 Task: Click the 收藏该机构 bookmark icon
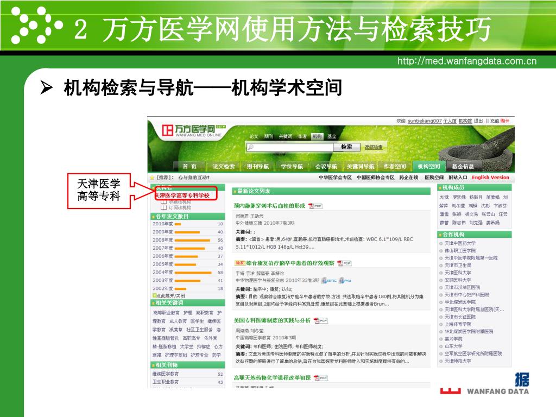163,202
